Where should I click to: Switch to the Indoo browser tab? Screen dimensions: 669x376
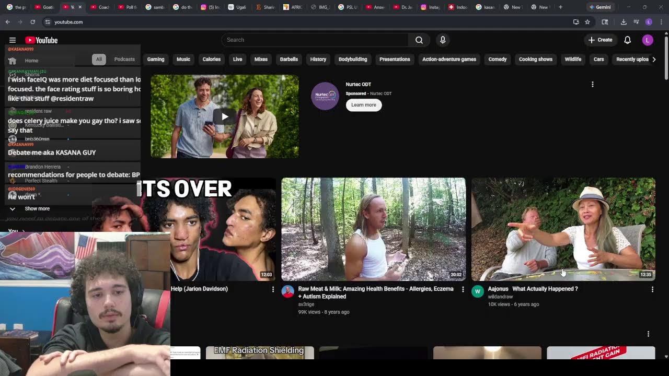pos(458,7)
